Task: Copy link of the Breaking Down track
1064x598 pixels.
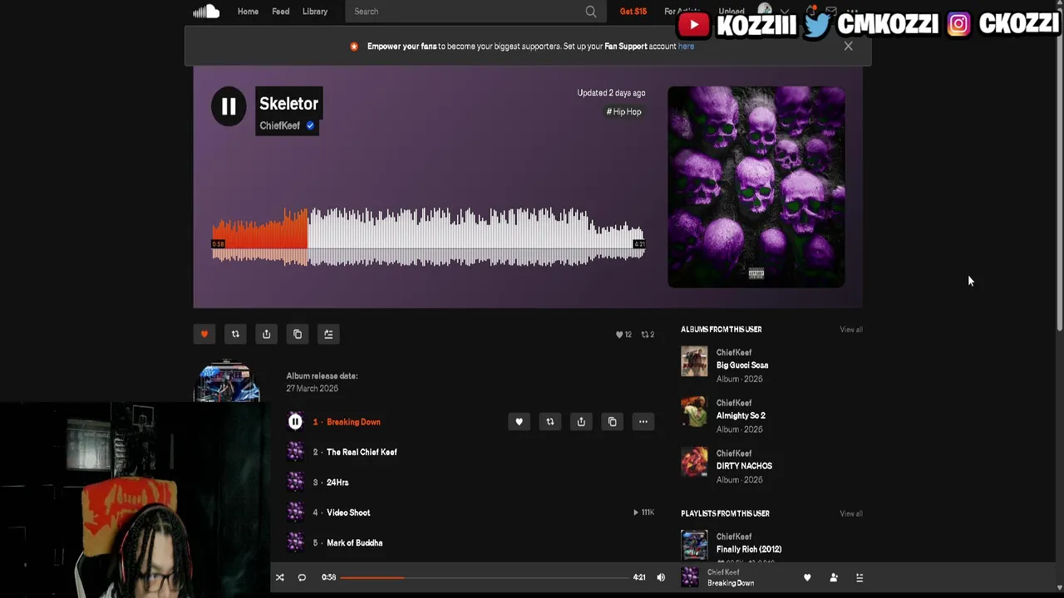Action: (x=612, y=422)
